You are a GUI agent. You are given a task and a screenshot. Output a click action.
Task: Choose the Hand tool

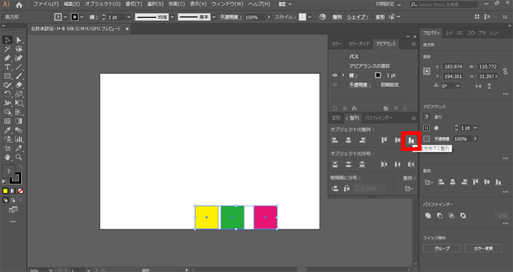pyautogui.click(x=8, y=156)
